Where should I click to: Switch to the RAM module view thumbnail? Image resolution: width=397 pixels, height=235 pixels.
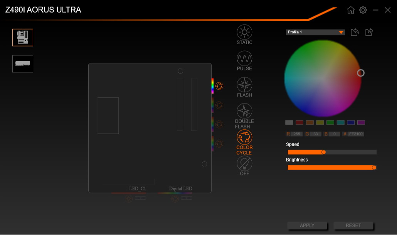22,64
